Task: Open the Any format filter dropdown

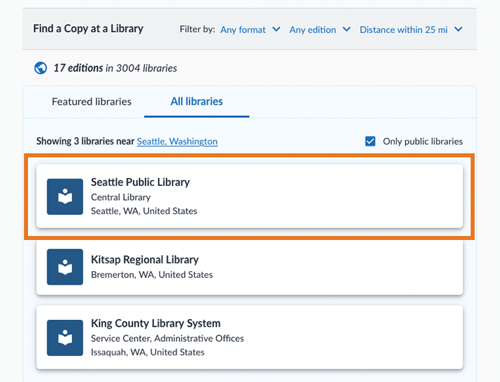Action: tap(249, 29)
